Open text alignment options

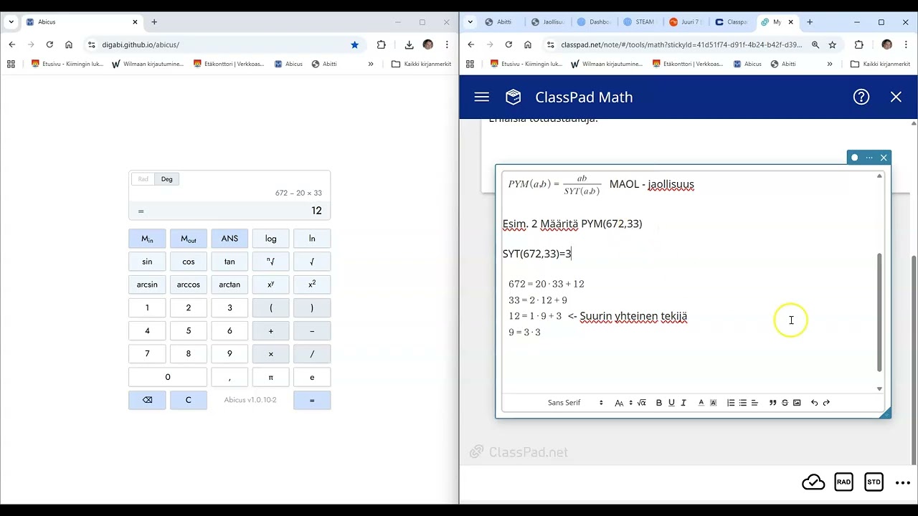pyautogui.click(x=754, y=403)
